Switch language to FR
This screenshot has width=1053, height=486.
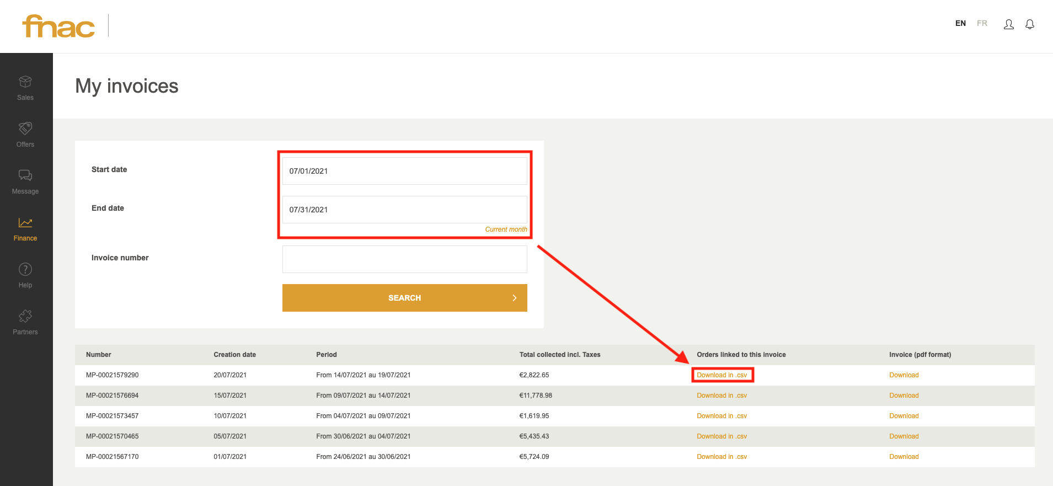click(982, 23)
